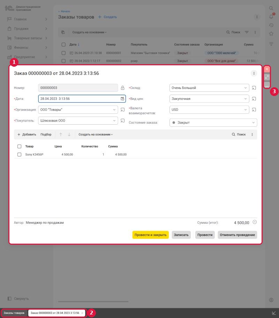Toggle the select-all checkbox in Товар header

pyautogui.click(x=19, y=146)
